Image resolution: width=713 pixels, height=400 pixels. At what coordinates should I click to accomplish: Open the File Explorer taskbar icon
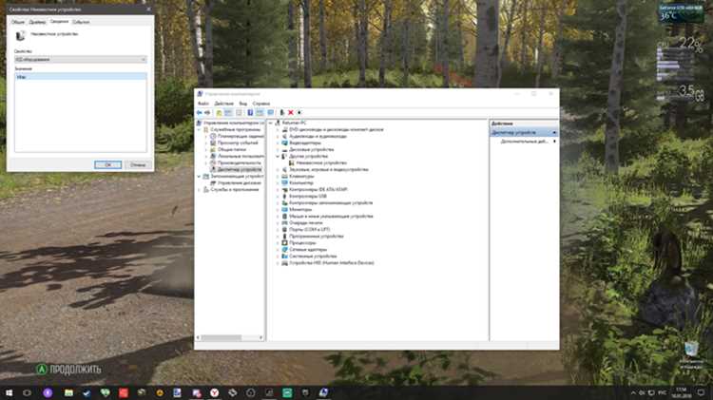pyautogui.click(x=68, y=392)
